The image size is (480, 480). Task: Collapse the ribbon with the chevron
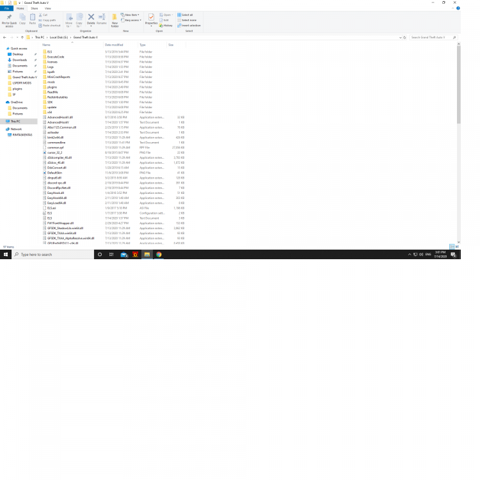(452, 8)
